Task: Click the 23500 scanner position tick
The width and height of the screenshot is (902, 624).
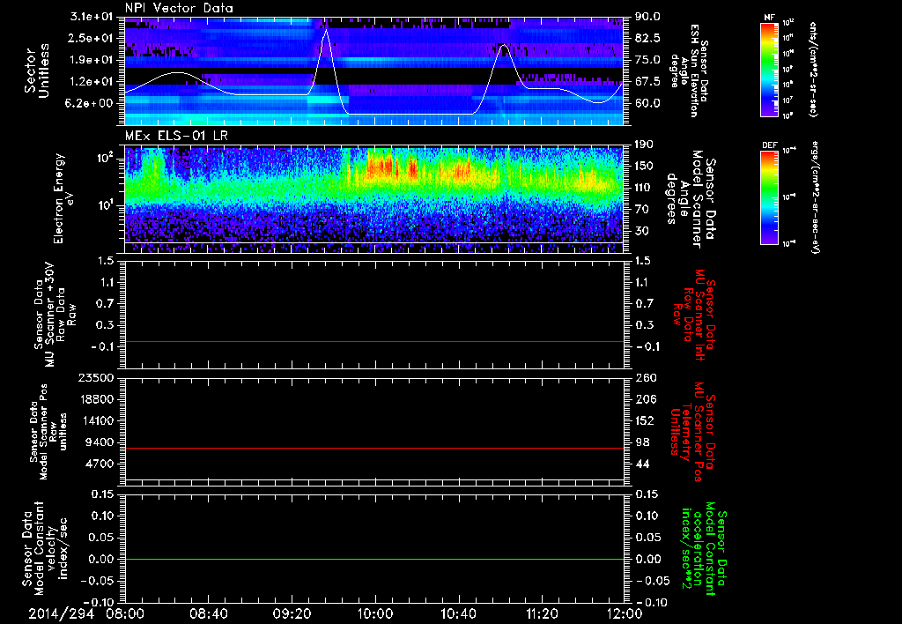Action: (97, 378)
